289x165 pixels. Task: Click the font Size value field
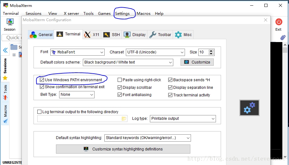(x=204, y=52)
